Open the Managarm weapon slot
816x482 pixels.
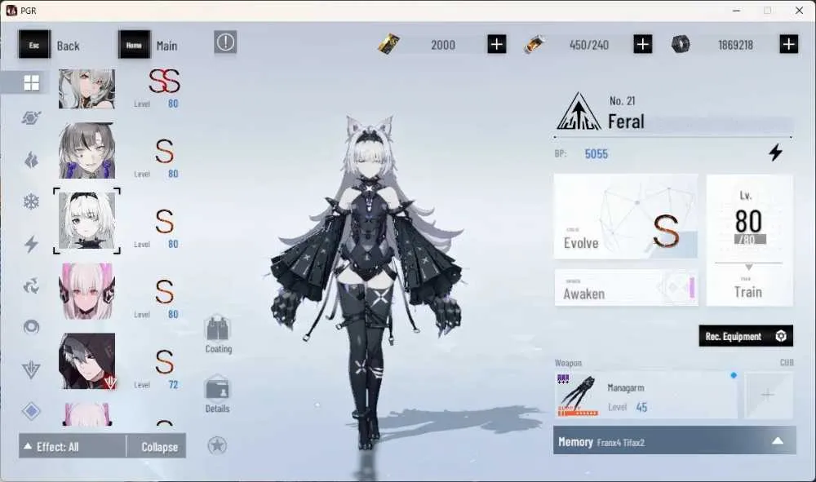645,395
